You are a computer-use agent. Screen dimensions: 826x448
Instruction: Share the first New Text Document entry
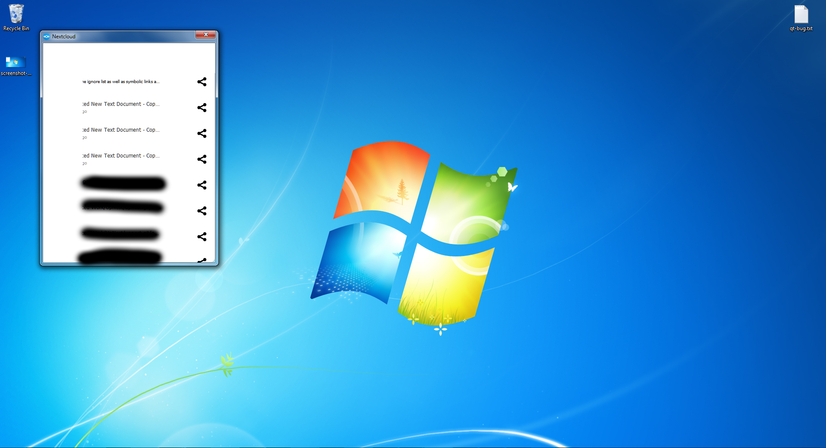[202, 108]
